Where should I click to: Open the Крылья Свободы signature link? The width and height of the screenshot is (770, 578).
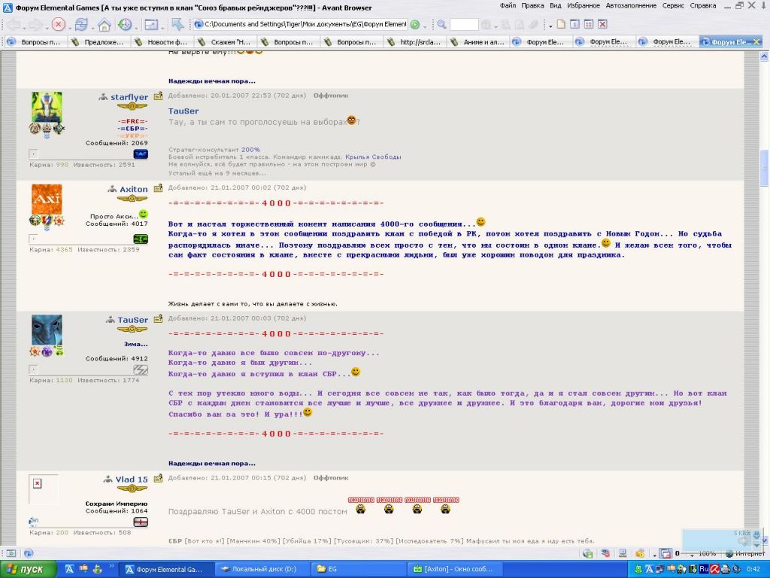[x=373, y=157]
